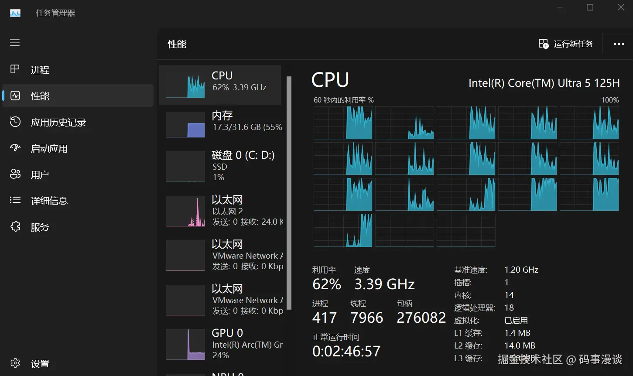Open the three-dot more options menu
The width and height of the screenshot is (633, 376).
[x=619, y=44]
